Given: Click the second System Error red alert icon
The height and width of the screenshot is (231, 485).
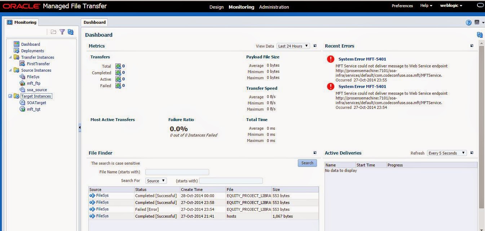Looking at the screenshot, I should click(x=331, y=86).
